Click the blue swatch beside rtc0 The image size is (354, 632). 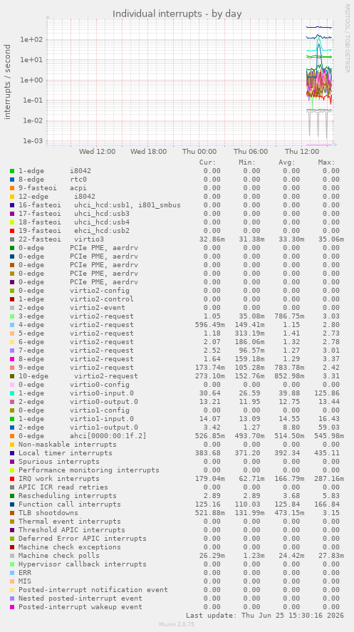(12, 180)
